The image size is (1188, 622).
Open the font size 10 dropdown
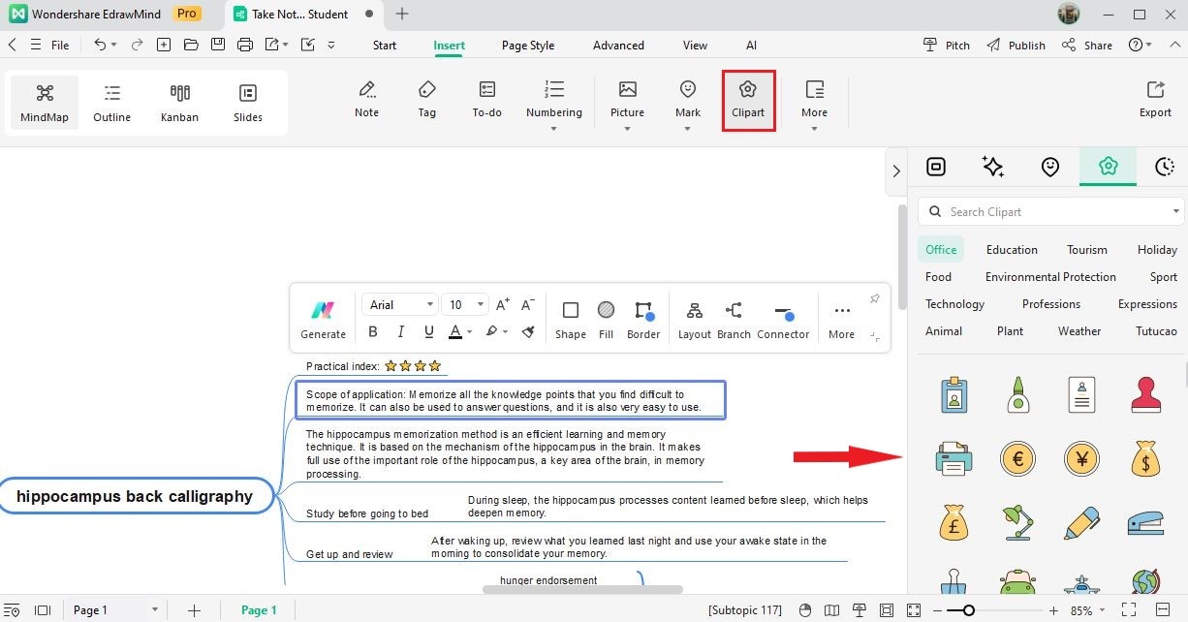coord(465,304)
